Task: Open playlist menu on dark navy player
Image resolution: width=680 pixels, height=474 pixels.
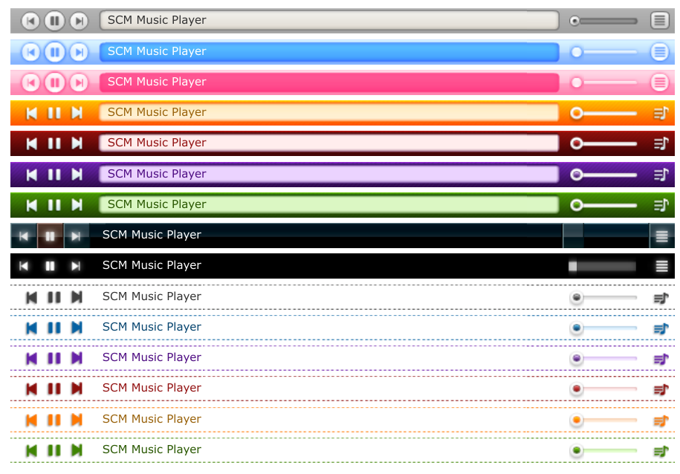Action: click(661, 236)
